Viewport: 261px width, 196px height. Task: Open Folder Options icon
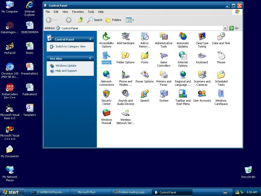(125, 58)
